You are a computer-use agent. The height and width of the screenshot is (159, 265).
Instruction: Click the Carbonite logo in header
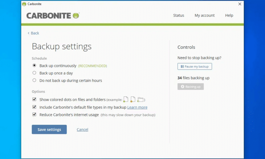[x=53, y=16]
